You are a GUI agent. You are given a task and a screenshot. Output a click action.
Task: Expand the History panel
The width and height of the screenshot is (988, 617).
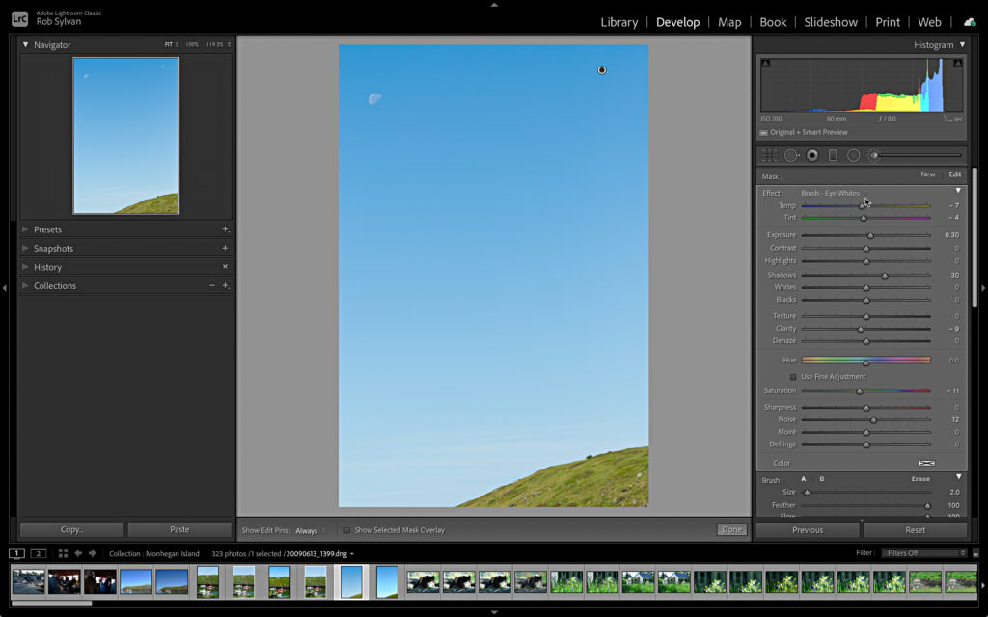pos(25,267)
